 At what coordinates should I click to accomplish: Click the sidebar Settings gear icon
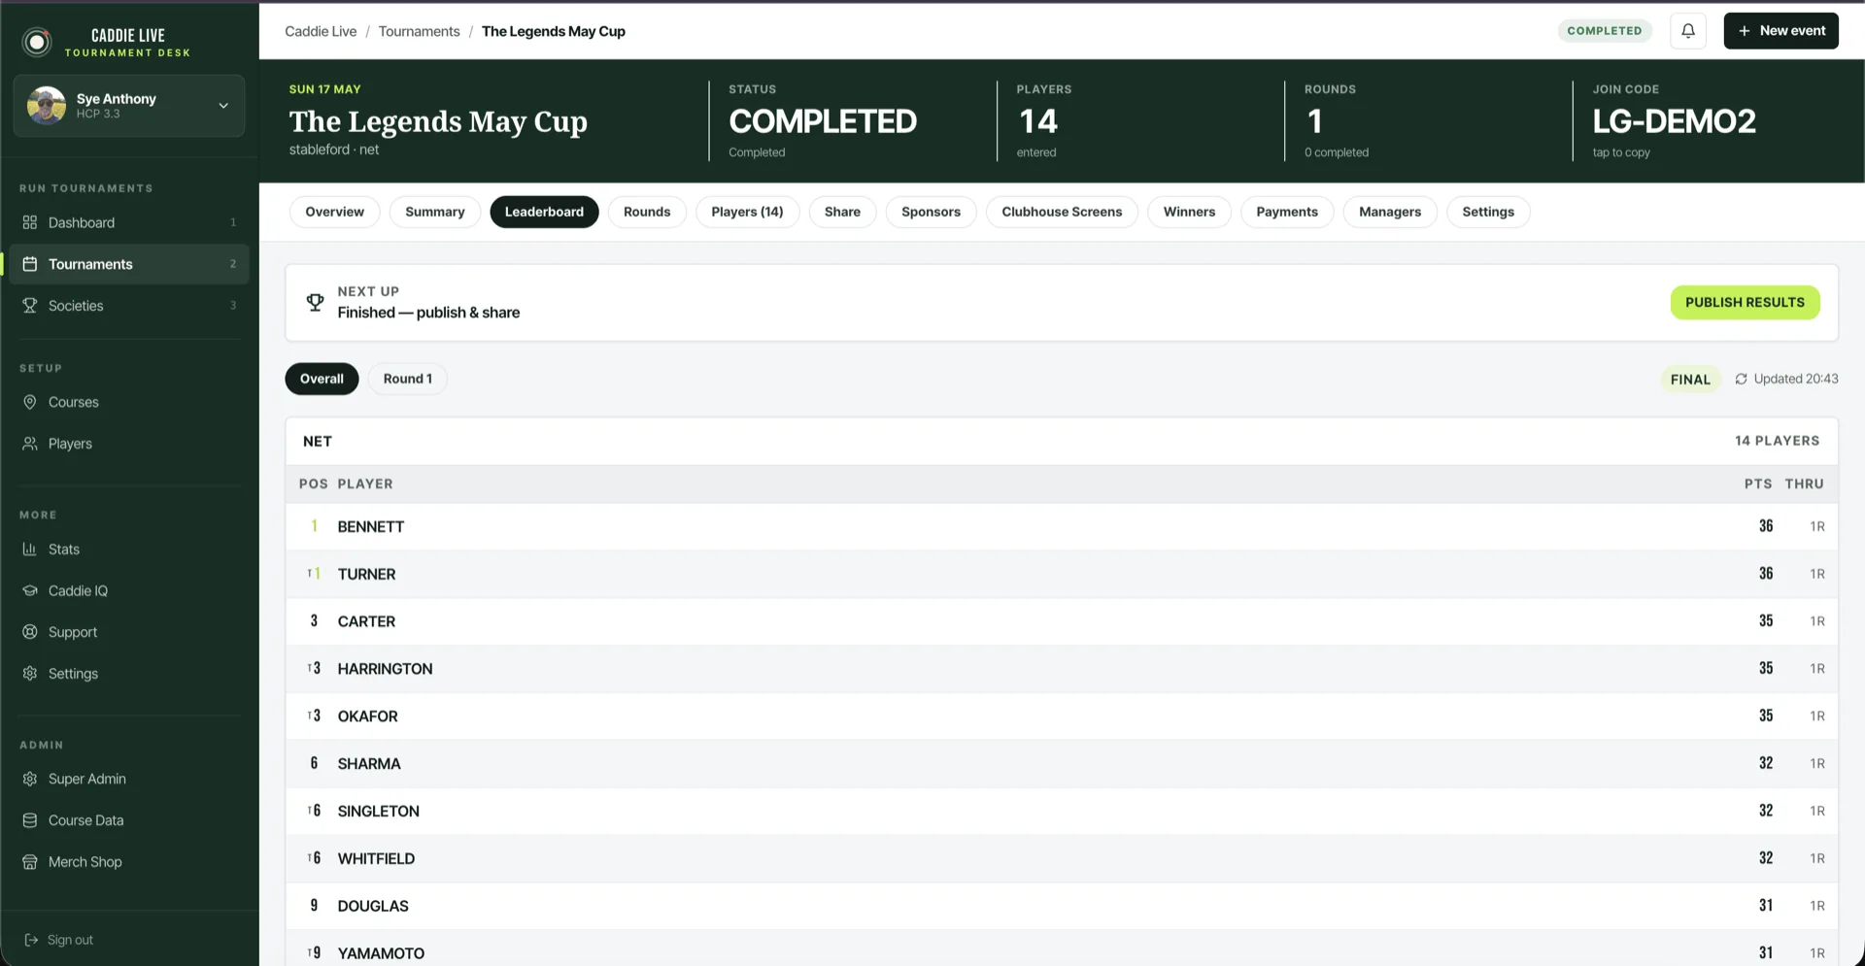pyautogui.click(x=30, y=674)
